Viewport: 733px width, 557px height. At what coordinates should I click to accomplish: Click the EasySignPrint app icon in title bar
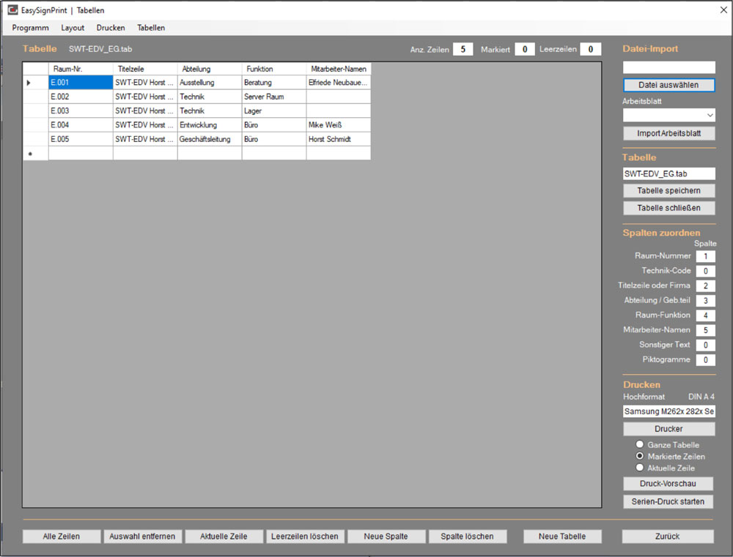coord(12,10)
